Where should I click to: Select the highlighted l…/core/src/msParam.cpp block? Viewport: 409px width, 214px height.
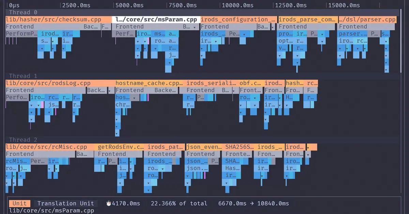[156, 19]
